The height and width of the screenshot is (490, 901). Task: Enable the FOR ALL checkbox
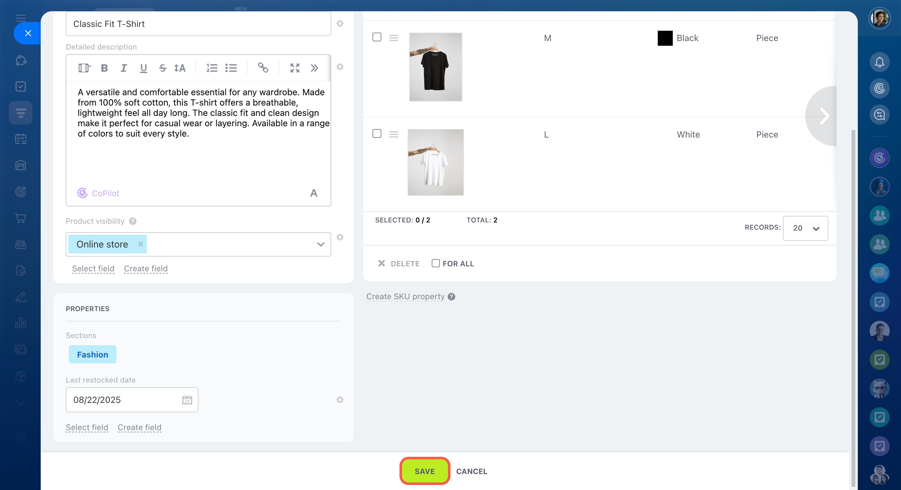tap(435, 263)
